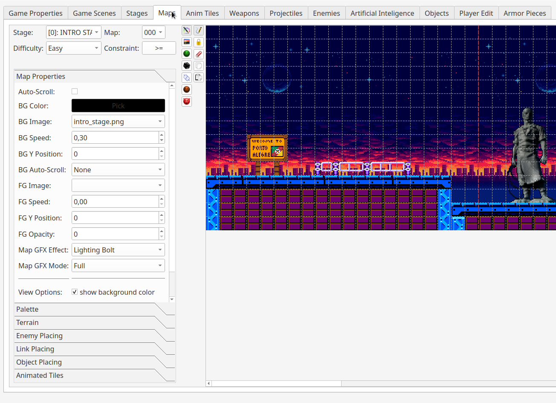This screenshot has width=556, height=403.
Task: Open the Terrain panel header
Action: (27, 322)
